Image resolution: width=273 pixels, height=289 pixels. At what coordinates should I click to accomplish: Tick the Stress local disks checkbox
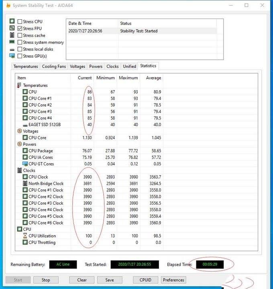[20, 49]
